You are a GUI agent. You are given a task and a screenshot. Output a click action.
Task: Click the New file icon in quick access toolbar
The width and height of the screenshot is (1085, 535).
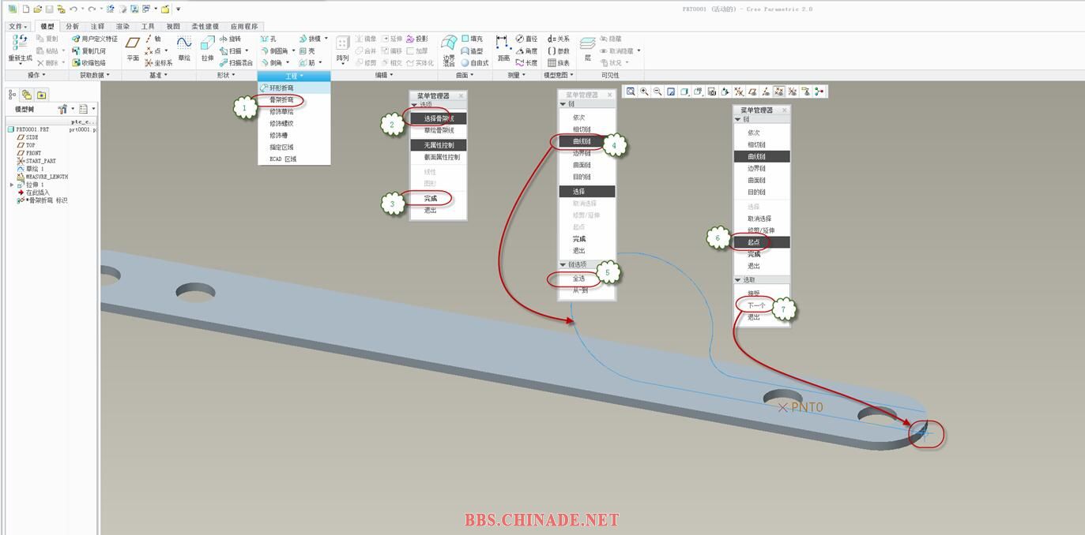tap(24, 9)
